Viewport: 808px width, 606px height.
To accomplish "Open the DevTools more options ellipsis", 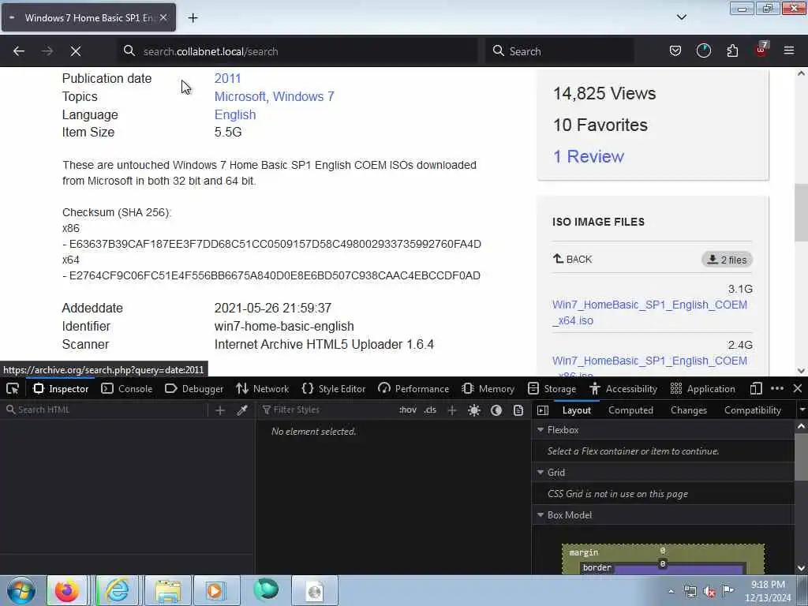I will 777,388.
